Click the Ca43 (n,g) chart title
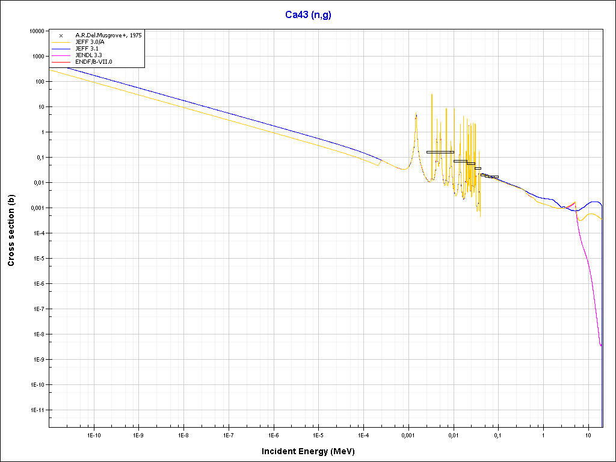The height and width of the screenshot is (462, 616). click(x=308, y=15)
